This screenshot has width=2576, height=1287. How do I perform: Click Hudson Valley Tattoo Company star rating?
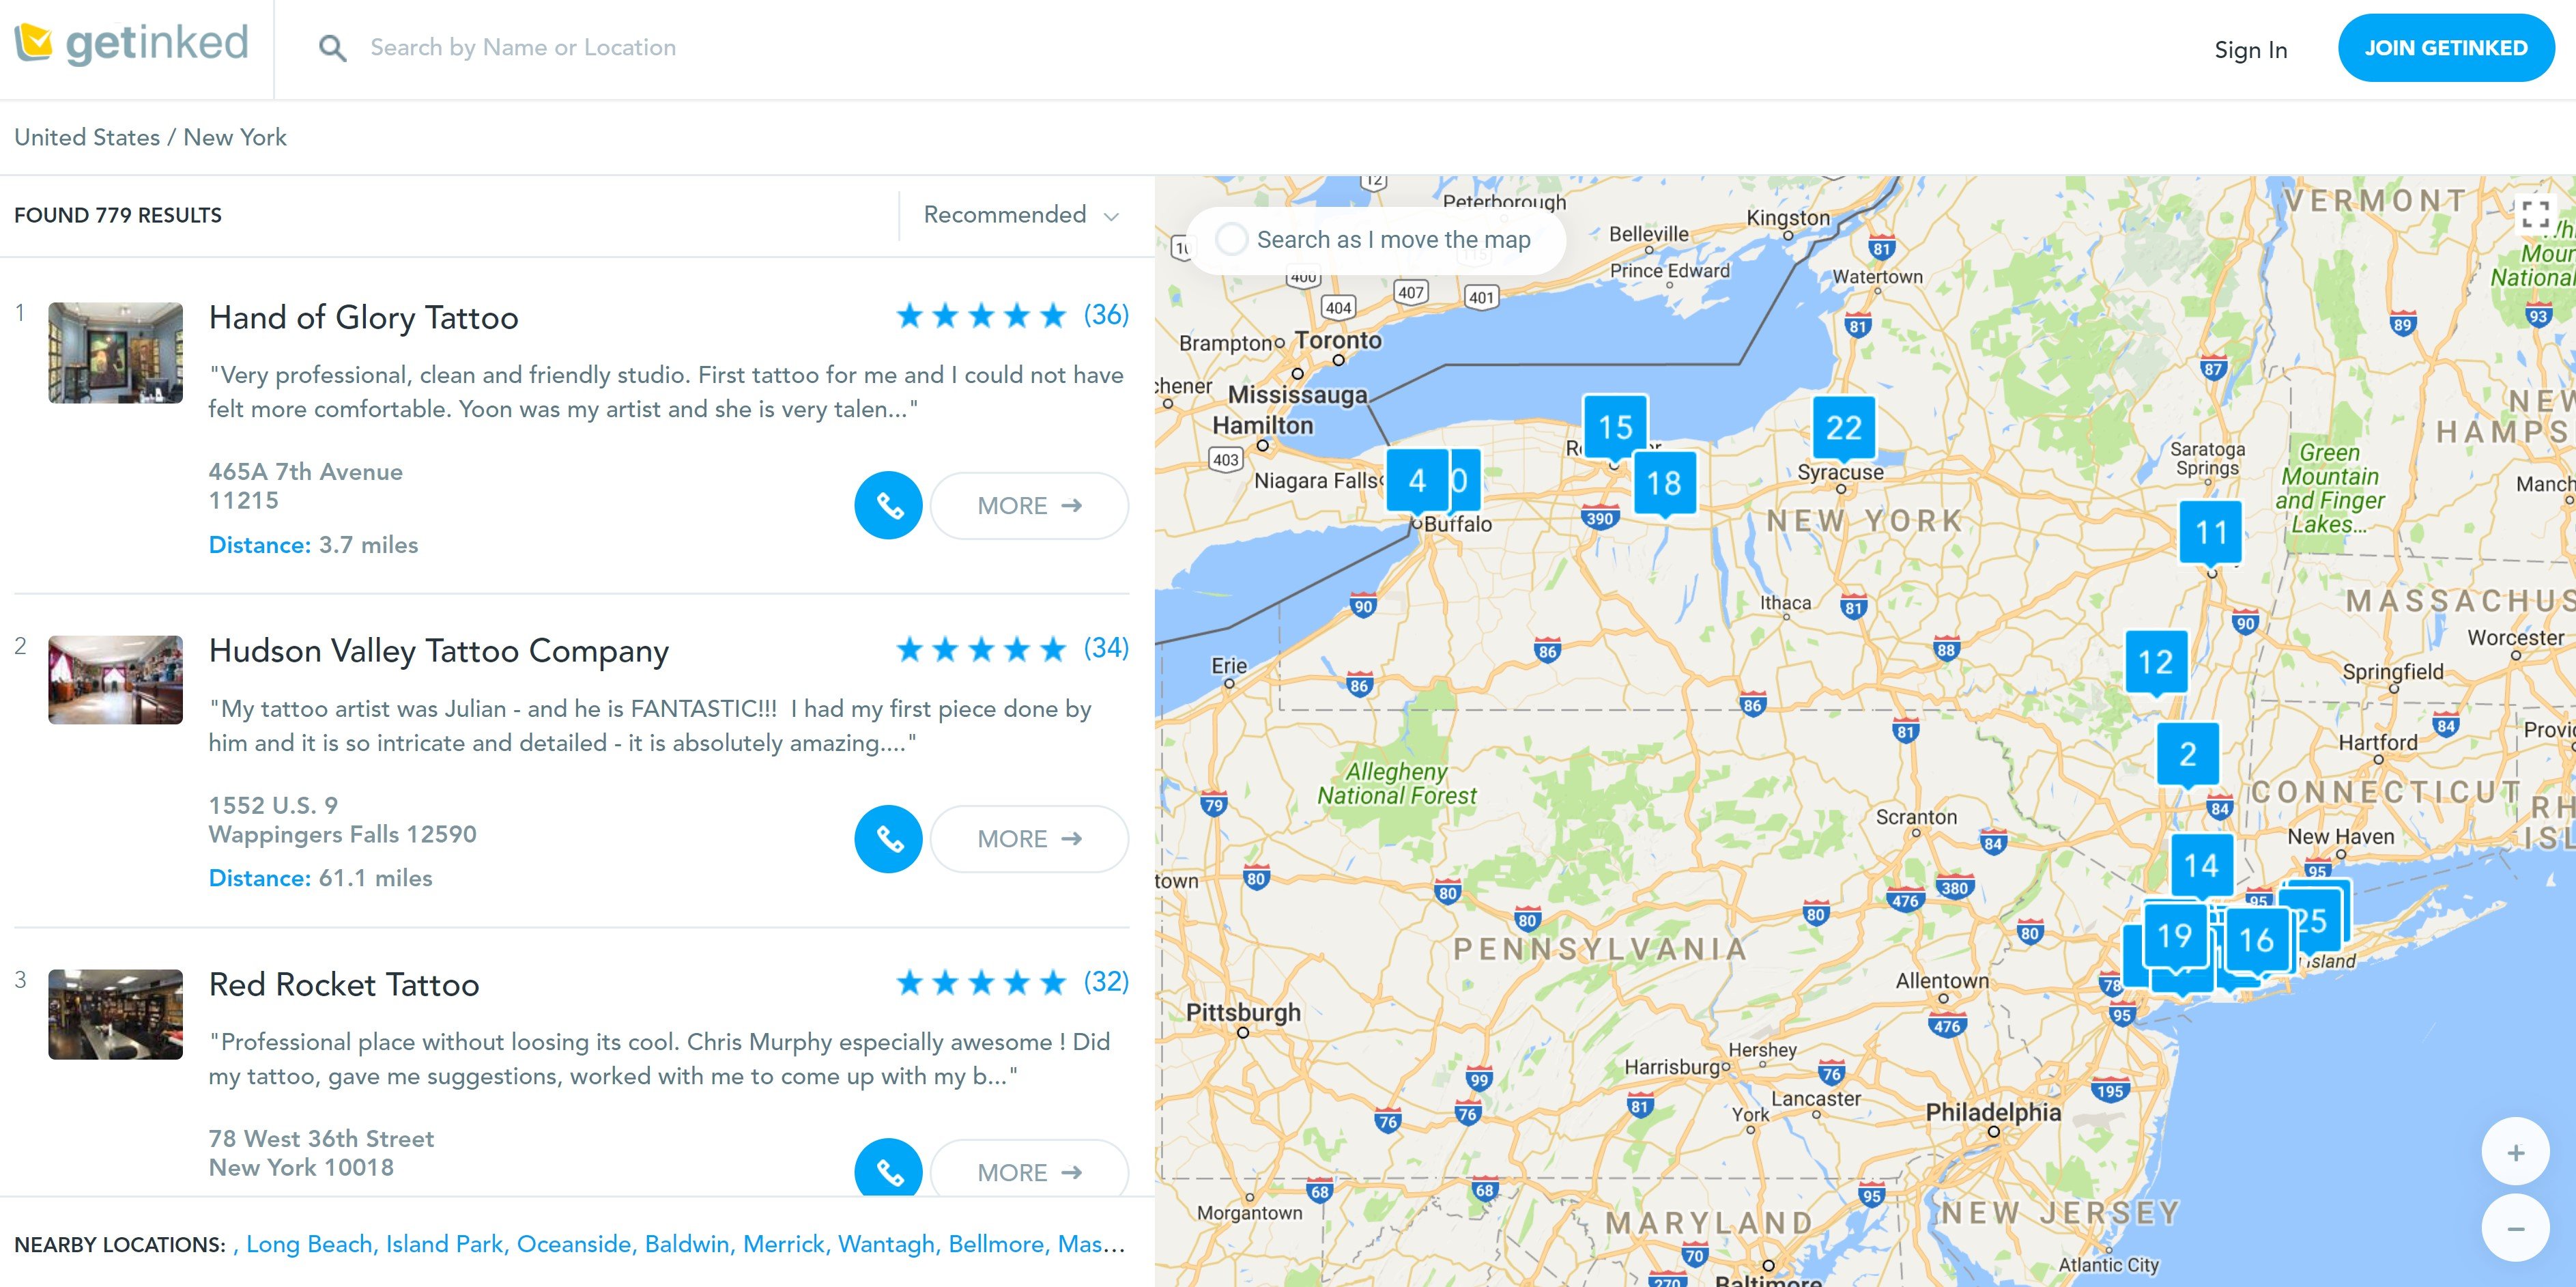981,650
